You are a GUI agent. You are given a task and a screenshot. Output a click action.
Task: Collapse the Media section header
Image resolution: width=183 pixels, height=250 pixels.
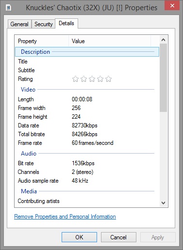coord(87,191)
